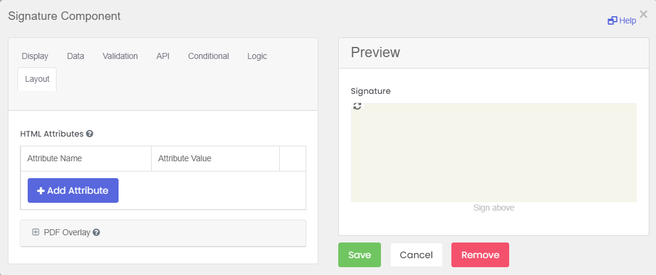Click the Cancel button
Viewport: 656px width, 275px height.
tap(416, 255)
